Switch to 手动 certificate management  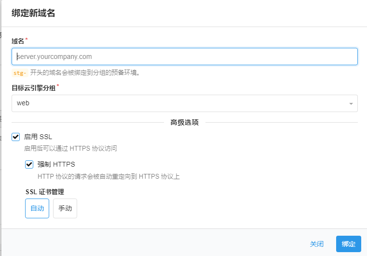click(x=65, y=209)
